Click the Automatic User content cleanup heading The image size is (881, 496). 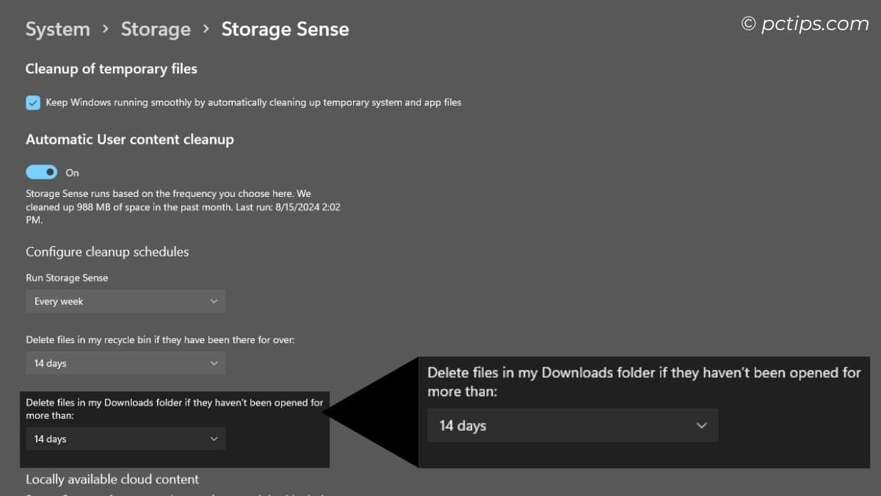click(129, 139)
